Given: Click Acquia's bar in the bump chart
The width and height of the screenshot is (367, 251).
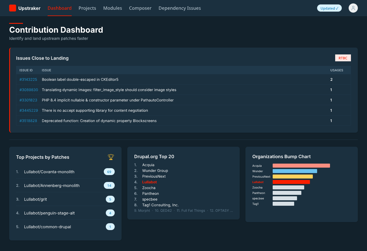Looking at the screenshot, I should click(301, 165).
